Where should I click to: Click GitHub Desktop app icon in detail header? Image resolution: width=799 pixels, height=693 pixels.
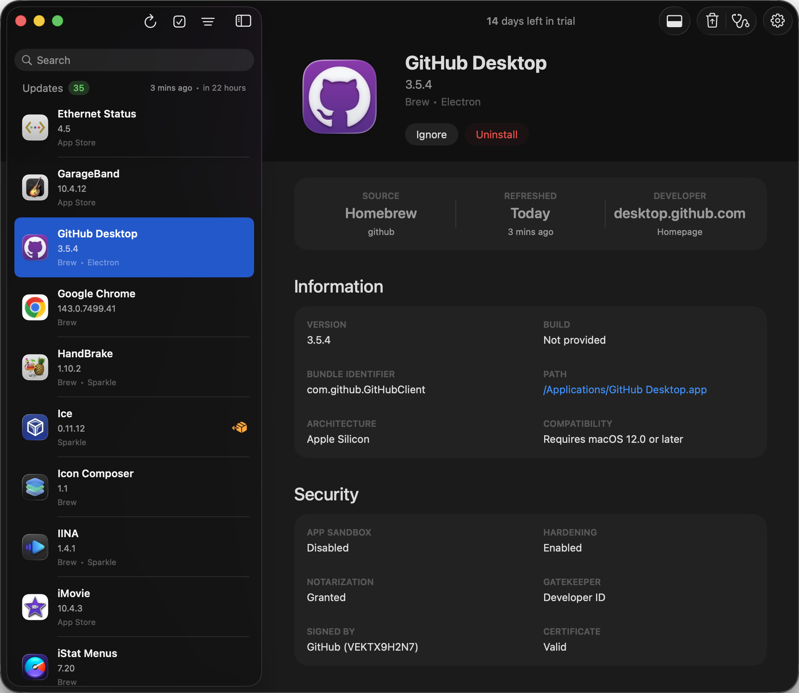[x=340, y=96]
